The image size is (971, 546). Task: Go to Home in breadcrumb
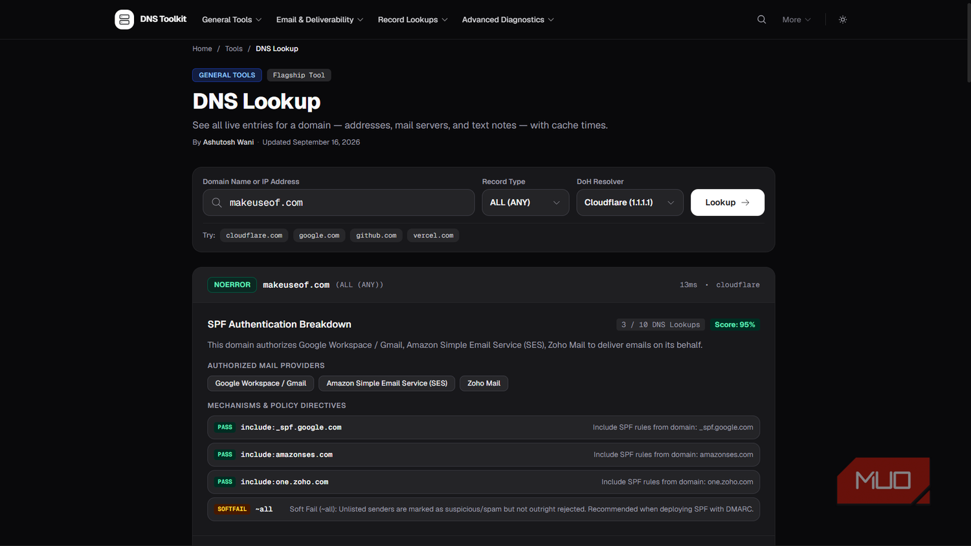[202, 49]
